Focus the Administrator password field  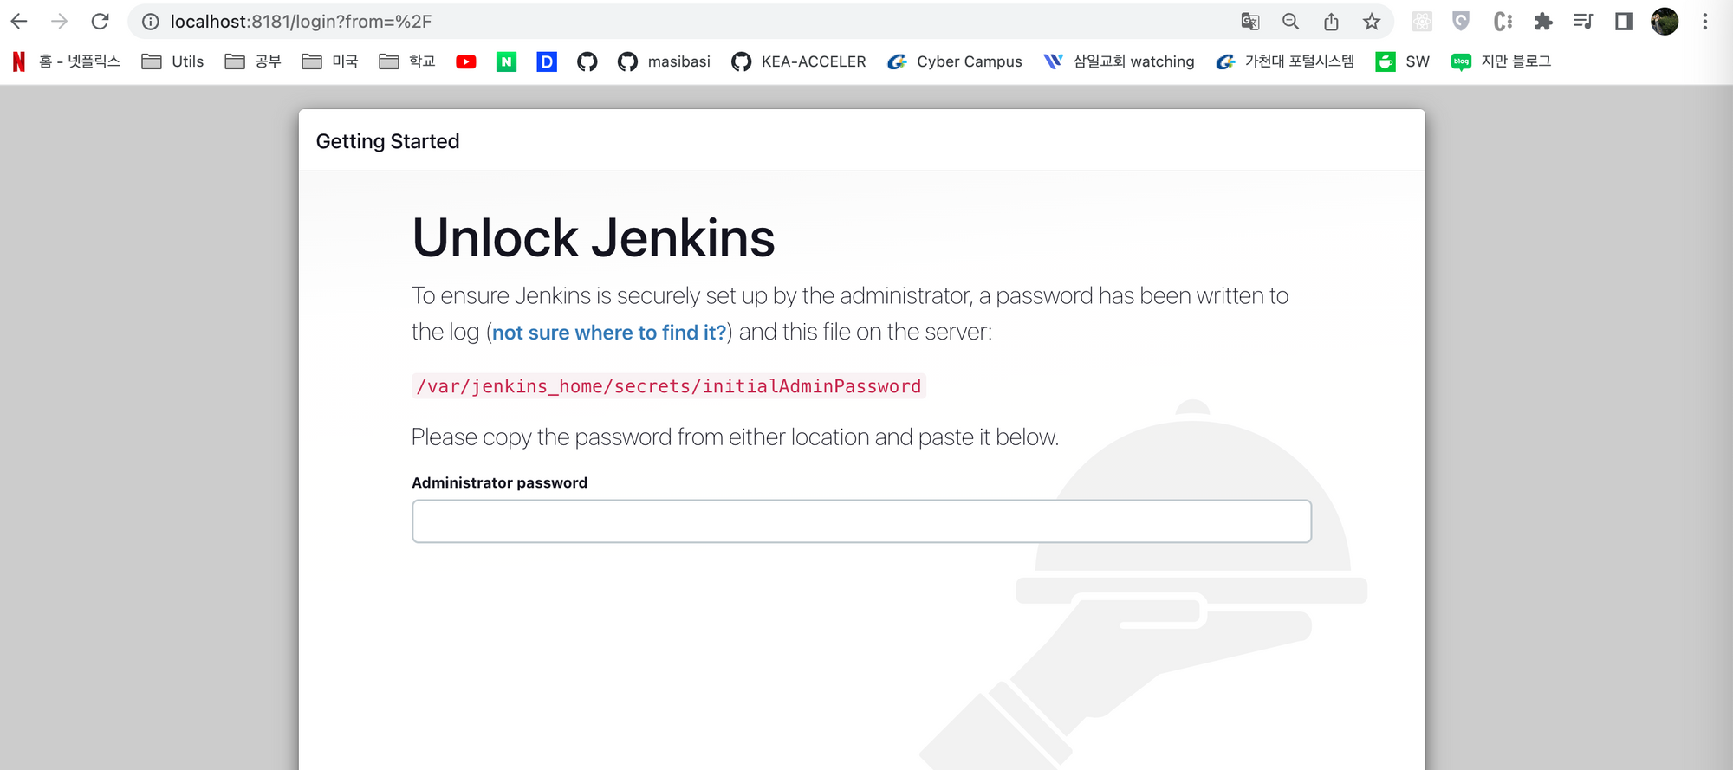861,521
